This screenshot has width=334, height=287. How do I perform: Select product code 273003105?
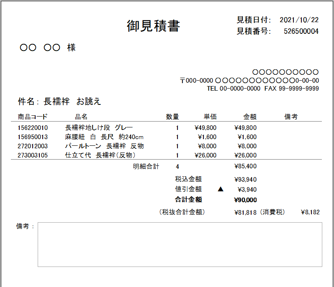pos(33,155)
